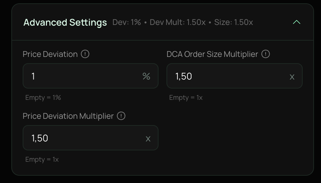321x183 pixels.
Task: Focus the Price Deviation input field
Action: coord(83,76)
